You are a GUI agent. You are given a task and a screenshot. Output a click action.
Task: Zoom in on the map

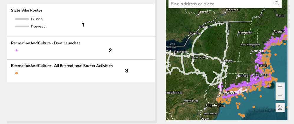click(x=280, y=87)
